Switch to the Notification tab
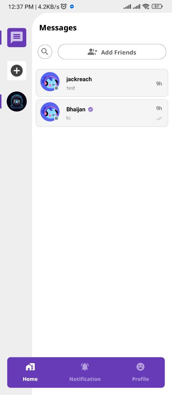 click(85, 372)
